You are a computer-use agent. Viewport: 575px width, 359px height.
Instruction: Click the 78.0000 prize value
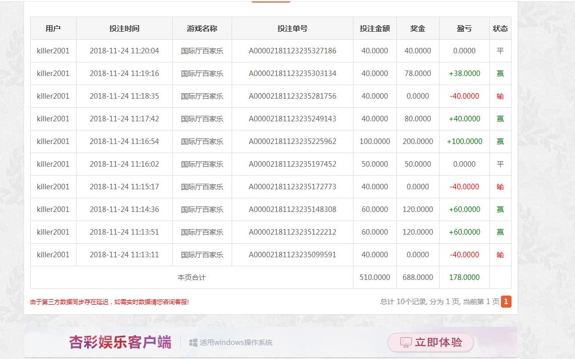418,74
